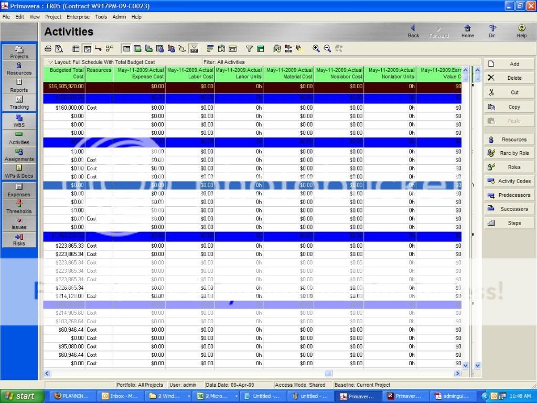Click the Predecessors button
537x403 pixels.
(509, 195)
